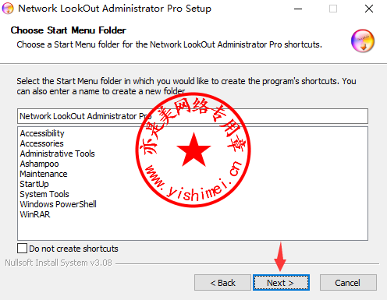Click the Start Menu folder name field

193,116
